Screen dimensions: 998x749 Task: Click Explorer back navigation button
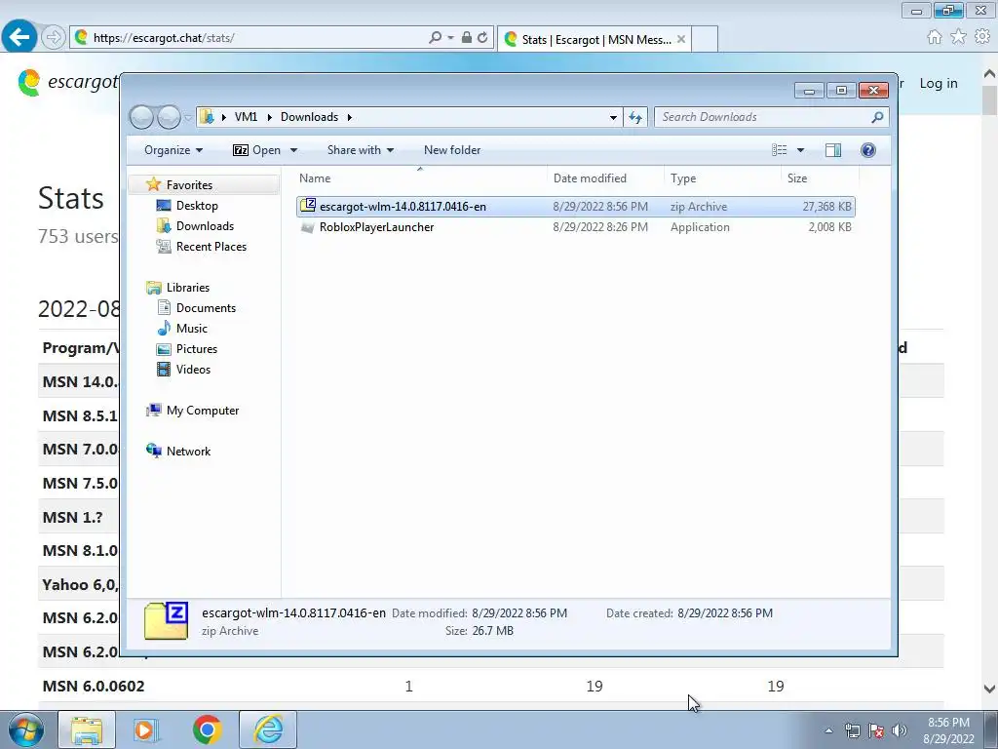point(141,117)
